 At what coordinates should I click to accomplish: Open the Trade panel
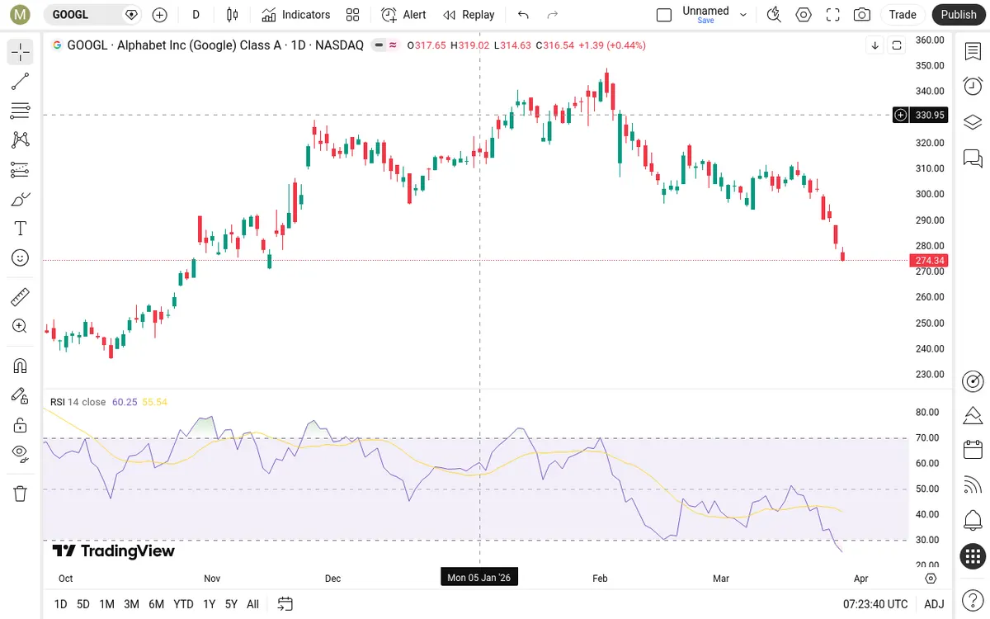(x=903, y=15)
